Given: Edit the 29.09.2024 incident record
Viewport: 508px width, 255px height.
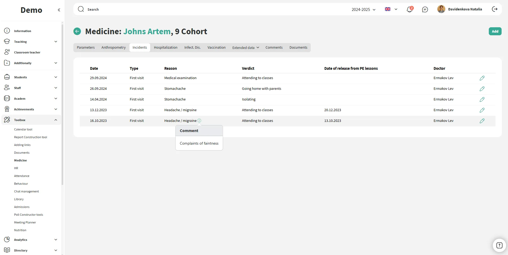Looking at the screenshot, I should click(482, 78).
